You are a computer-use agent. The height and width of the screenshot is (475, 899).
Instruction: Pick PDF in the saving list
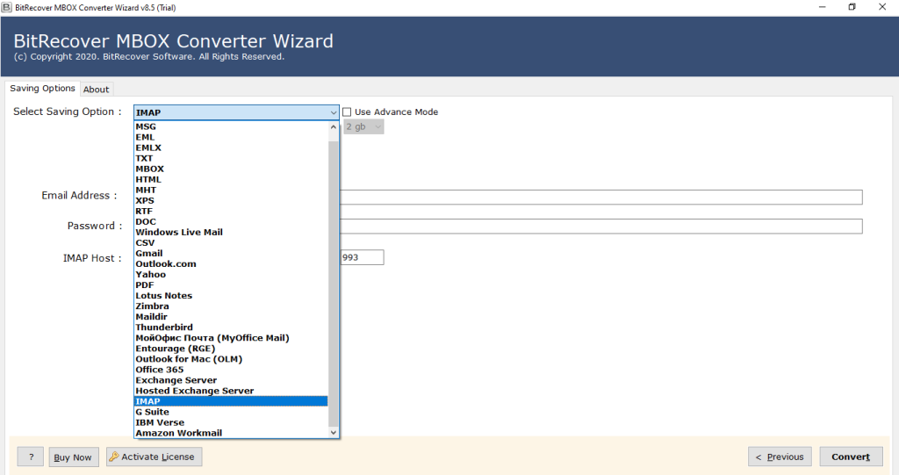point(231,285)
